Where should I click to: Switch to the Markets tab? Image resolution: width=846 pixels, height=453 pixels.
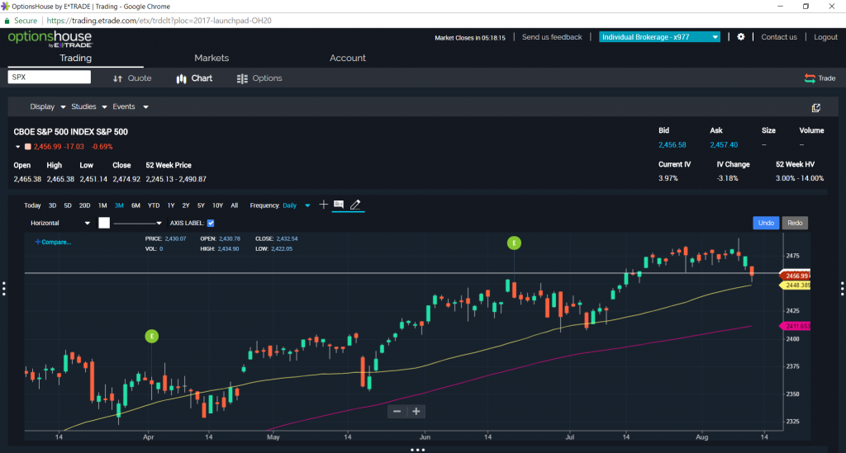(x=211, y=59)
